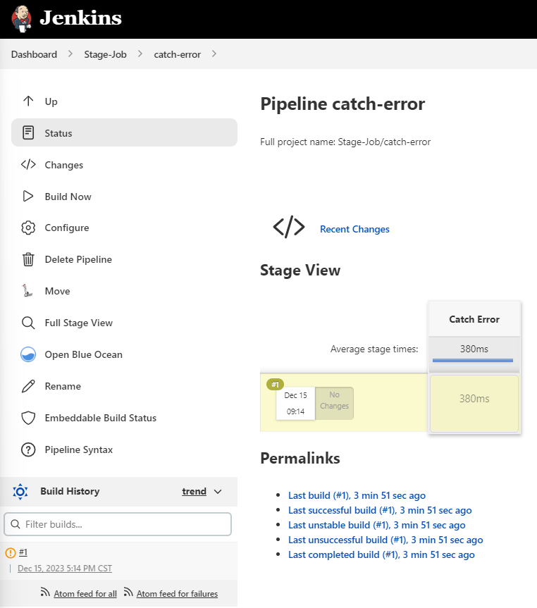Go to Dashboard breadcrumb

click(x=34, y=54)
